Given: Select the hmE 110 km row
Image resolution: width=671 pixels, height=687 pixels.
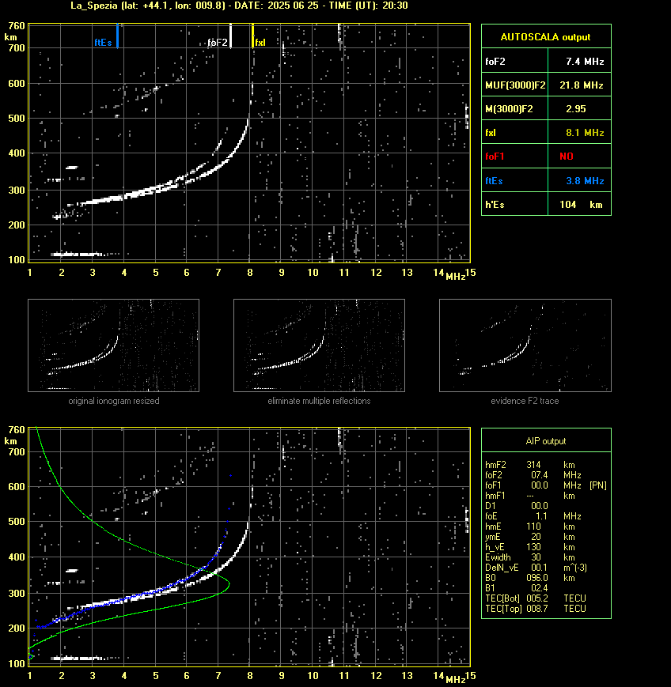Looking at the screenshot, I should click(530, 527).
